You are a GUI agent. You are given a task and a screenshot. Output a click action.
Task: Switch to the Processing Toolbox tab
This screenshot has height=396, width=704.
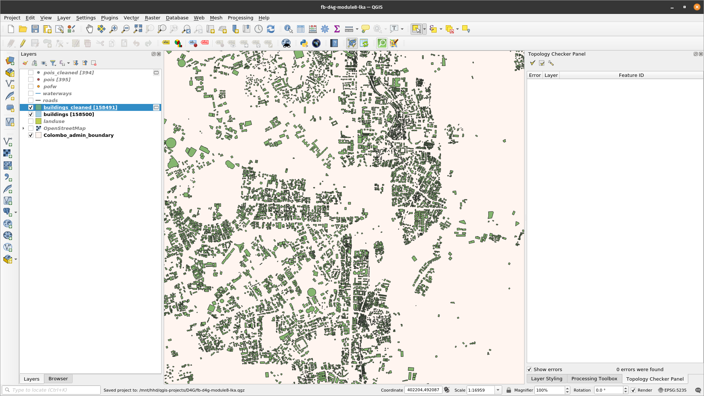(x=594, y=378)
